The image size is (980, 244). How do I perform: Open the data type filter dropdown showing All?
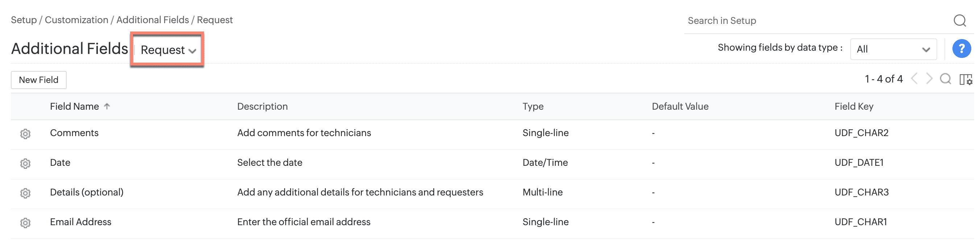coord(893,49)
